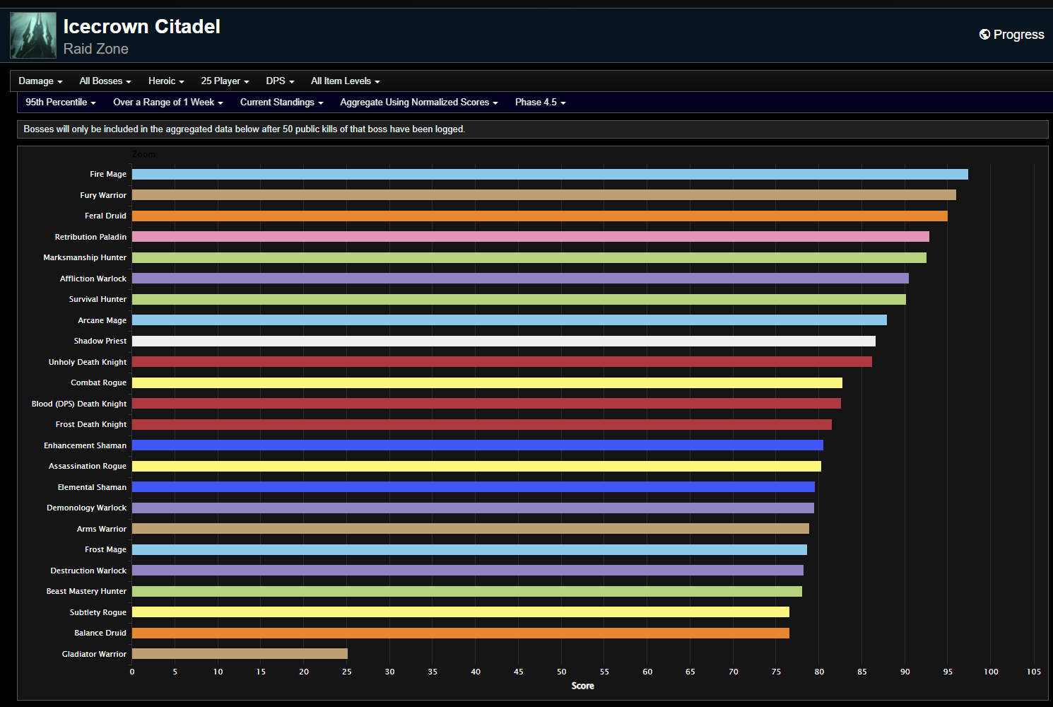
Task: Click the Enhancement Shaman label
Action: point(85,445)
